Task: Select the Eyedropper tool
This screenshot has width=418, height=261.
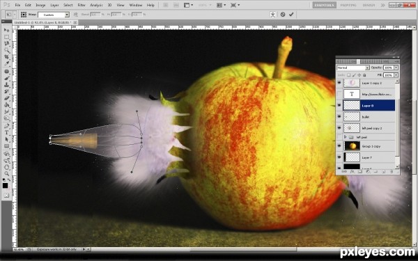Action: coord(6,63)
